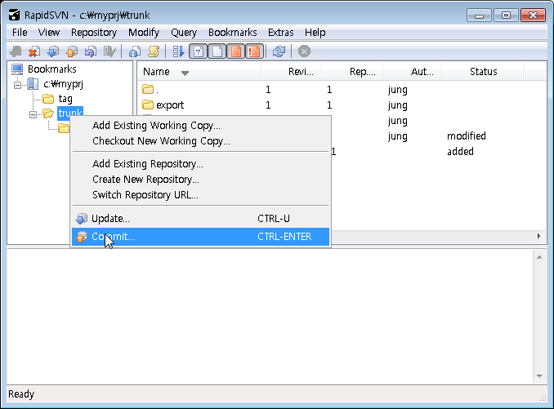Image resolution: width=554 pixels, height=409 pixels.
Task: Toggle show modified files button
Action: point(235,51)
